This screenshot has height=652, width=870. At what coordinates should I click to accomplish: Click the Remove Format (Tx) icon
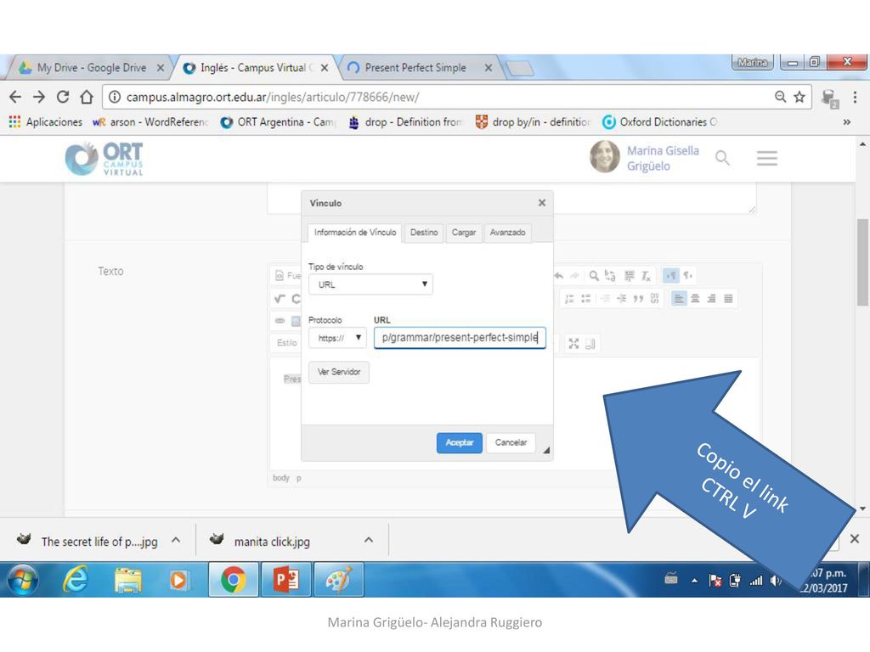[x=646, y=276]
